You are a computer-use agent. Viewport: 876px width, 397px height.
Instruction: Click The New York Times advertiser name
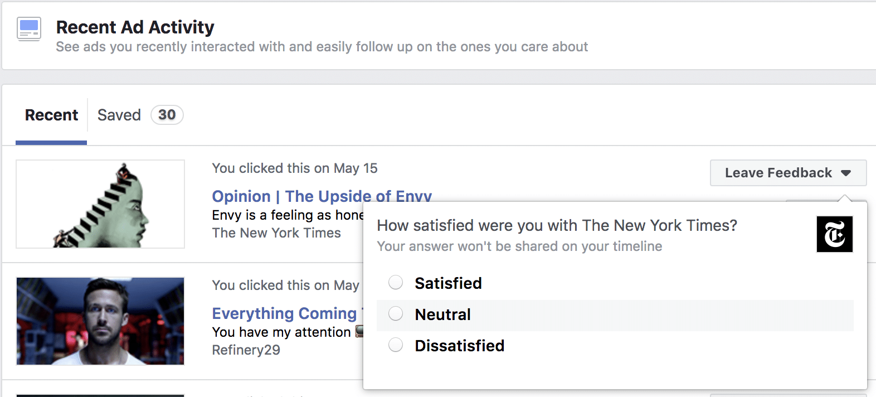click(x=276, y=233)
